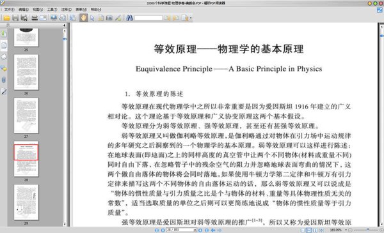384x233 pixels.
Task: Click the Open file folder icon
Action: click(6, 18)
